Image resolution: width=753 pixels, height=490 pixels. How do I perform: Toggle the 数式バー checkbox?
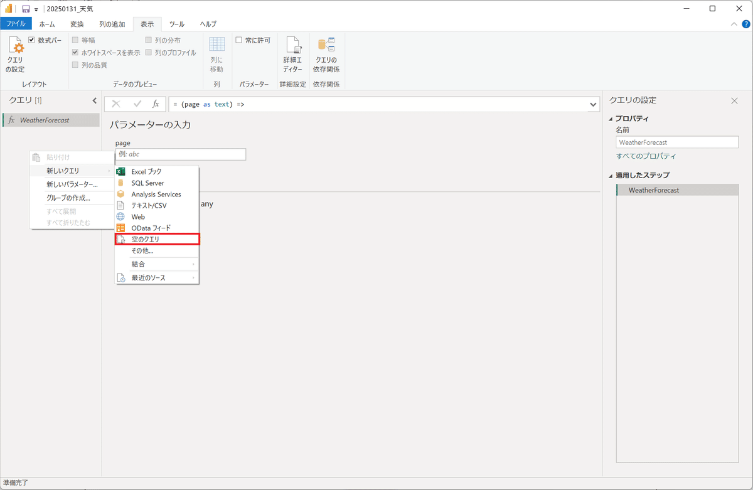pos(32,40)
